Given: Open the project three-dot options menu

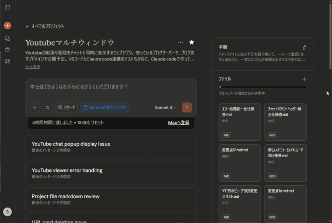Looking at the screenshot, I should click(x=181, y=42).
